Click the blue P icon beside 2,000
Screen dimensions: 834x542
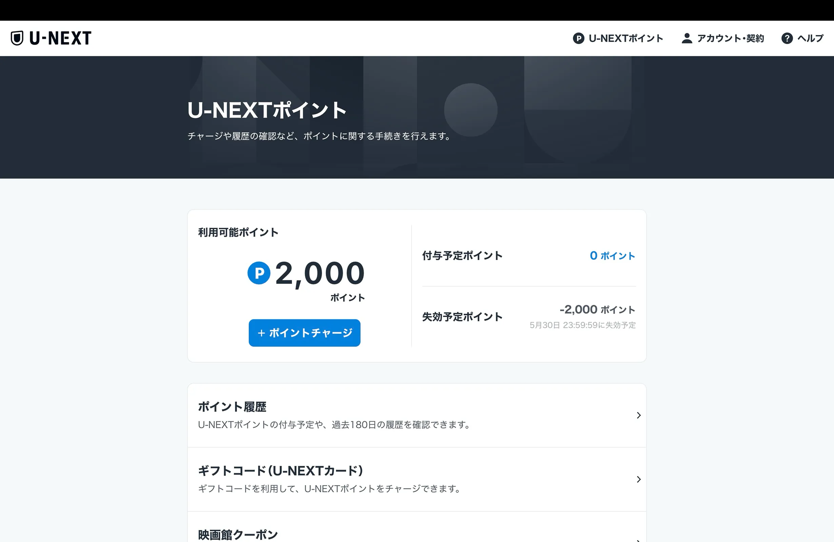coord(259,273)
